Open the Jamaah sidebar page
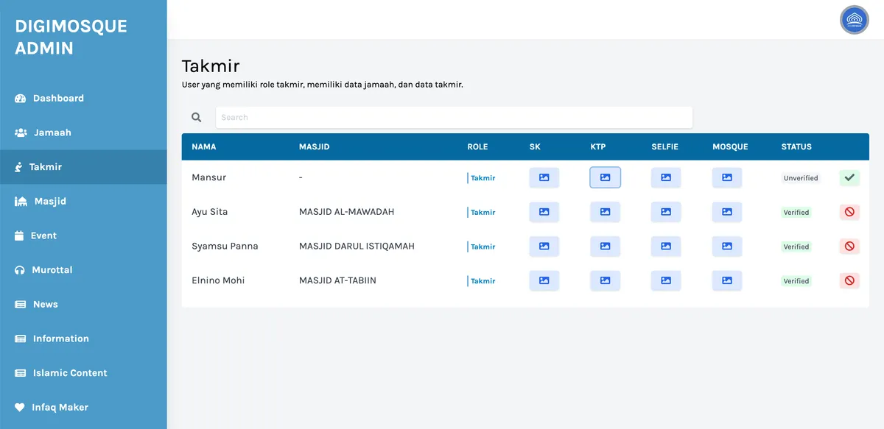 [83, 132]
